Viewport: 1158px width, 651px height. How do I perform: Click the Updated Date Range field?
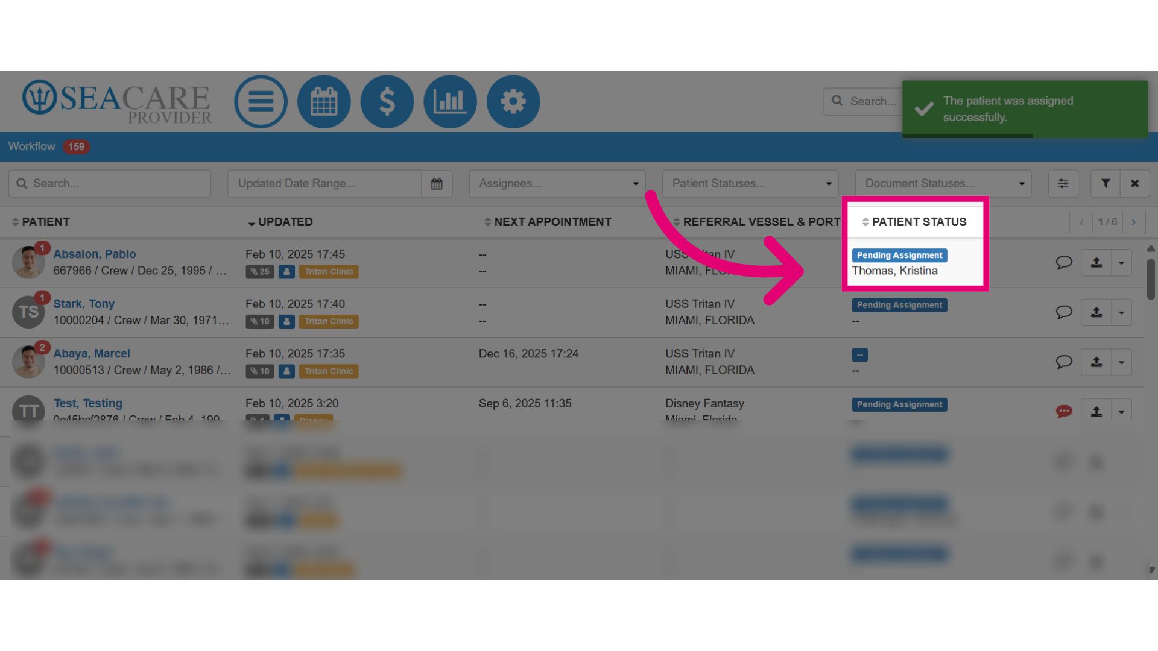pos(324,183)
